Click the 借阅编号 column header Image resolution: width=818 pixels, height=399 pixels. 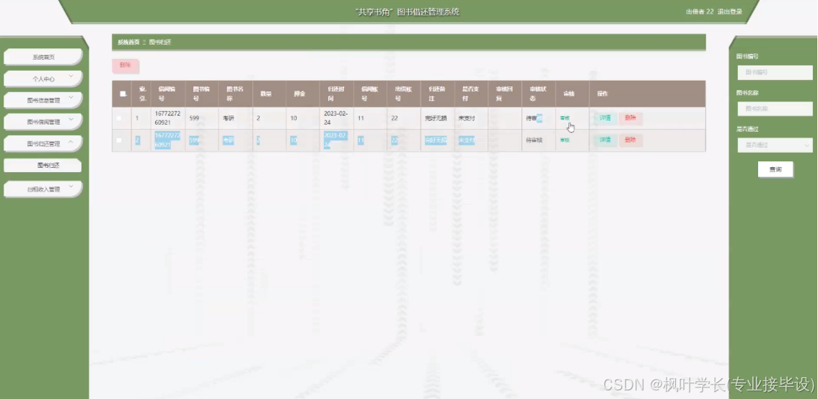167,94
